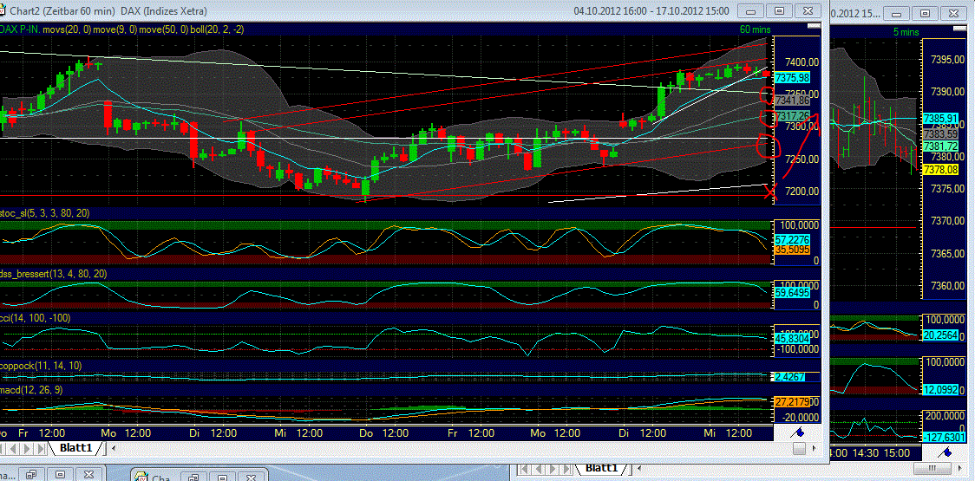Click the price marker 7317,26
Image resolution: width=975 pixels, height=481 pixels.
tap(793, 115)
